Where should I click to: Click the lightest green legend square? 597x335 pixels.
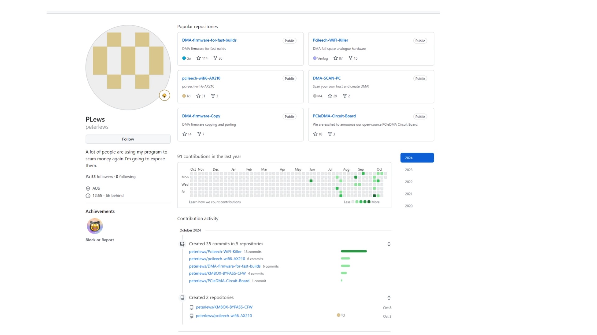tap(357, 202)
